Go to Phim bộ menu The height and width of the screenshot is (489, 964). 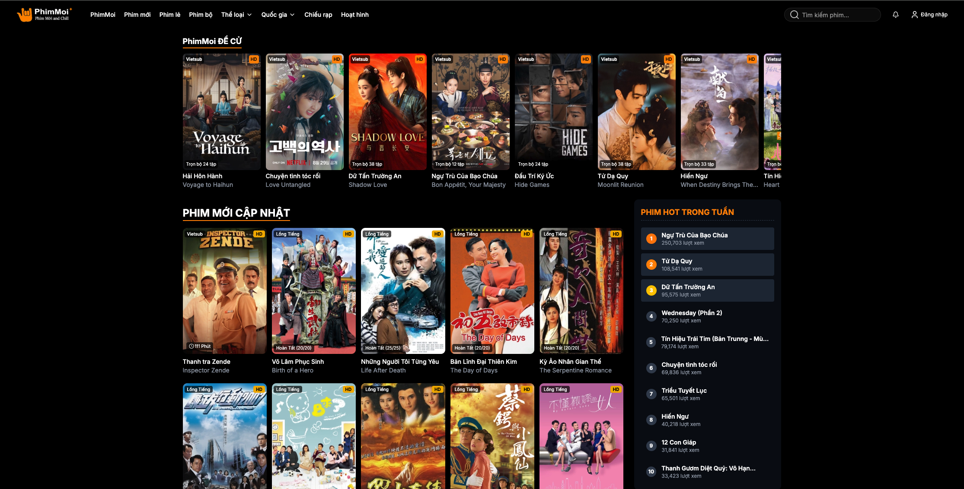click(x=201, y=15)
